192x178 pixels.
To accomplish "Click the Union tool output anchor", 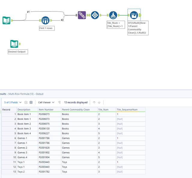I will pyautogui.click(x=88, y=15).
